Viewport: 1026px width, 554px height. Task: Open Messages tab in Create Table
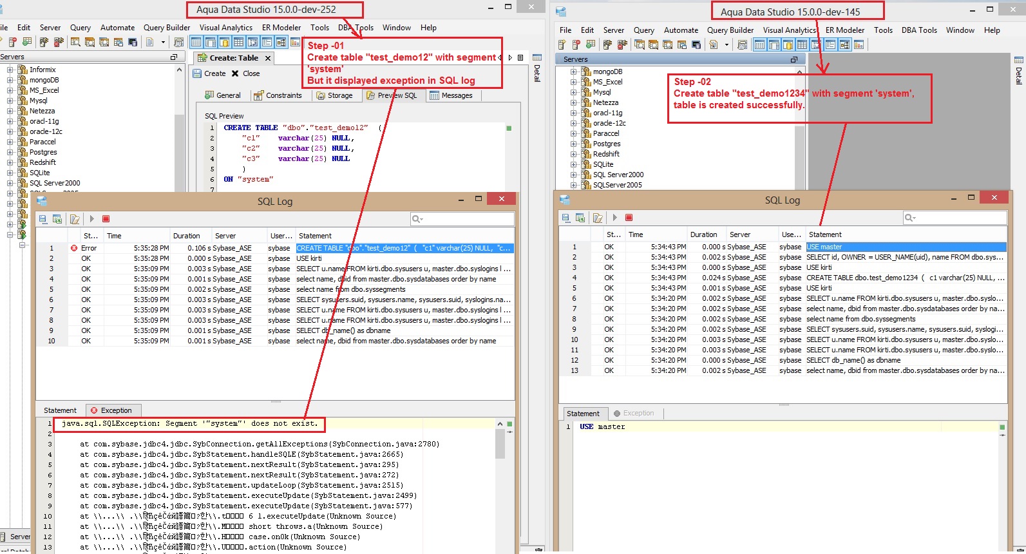(451, 95)
